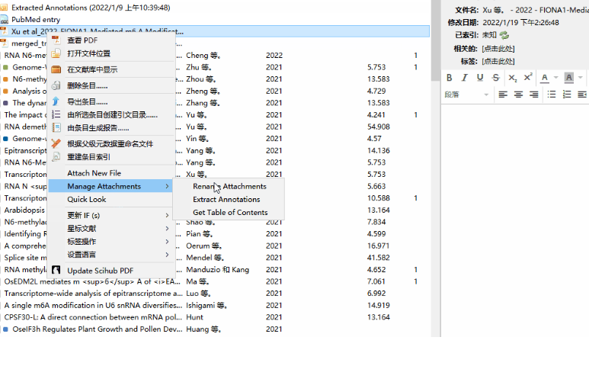Viewport: 589px width, 366px height.
Task: Open highlight color dropdown arrow
Action: [581, 78]
